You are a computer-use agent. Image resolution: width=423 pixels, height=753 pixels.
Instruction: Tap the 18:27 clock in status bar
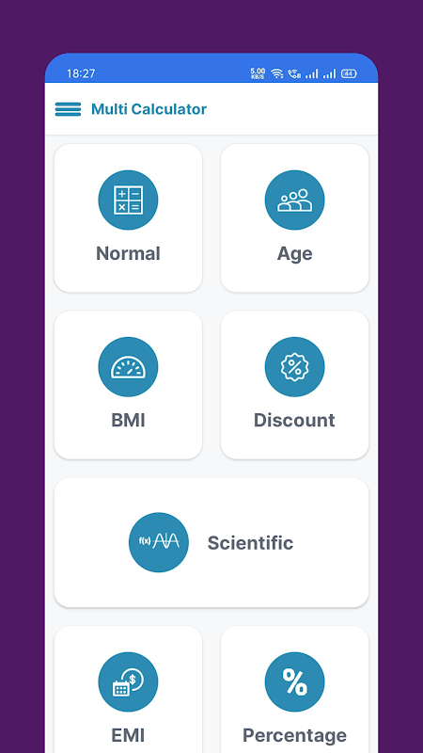coord(81,73)
